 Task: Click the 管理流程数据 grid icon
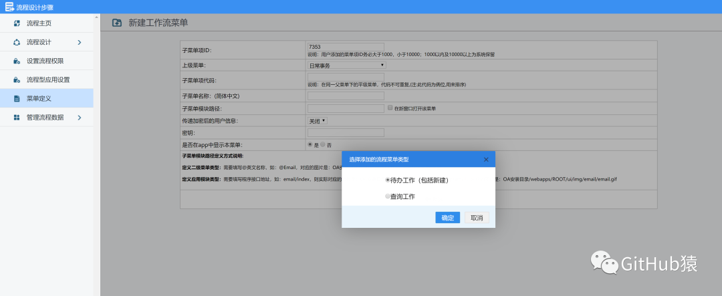point(17,118)
